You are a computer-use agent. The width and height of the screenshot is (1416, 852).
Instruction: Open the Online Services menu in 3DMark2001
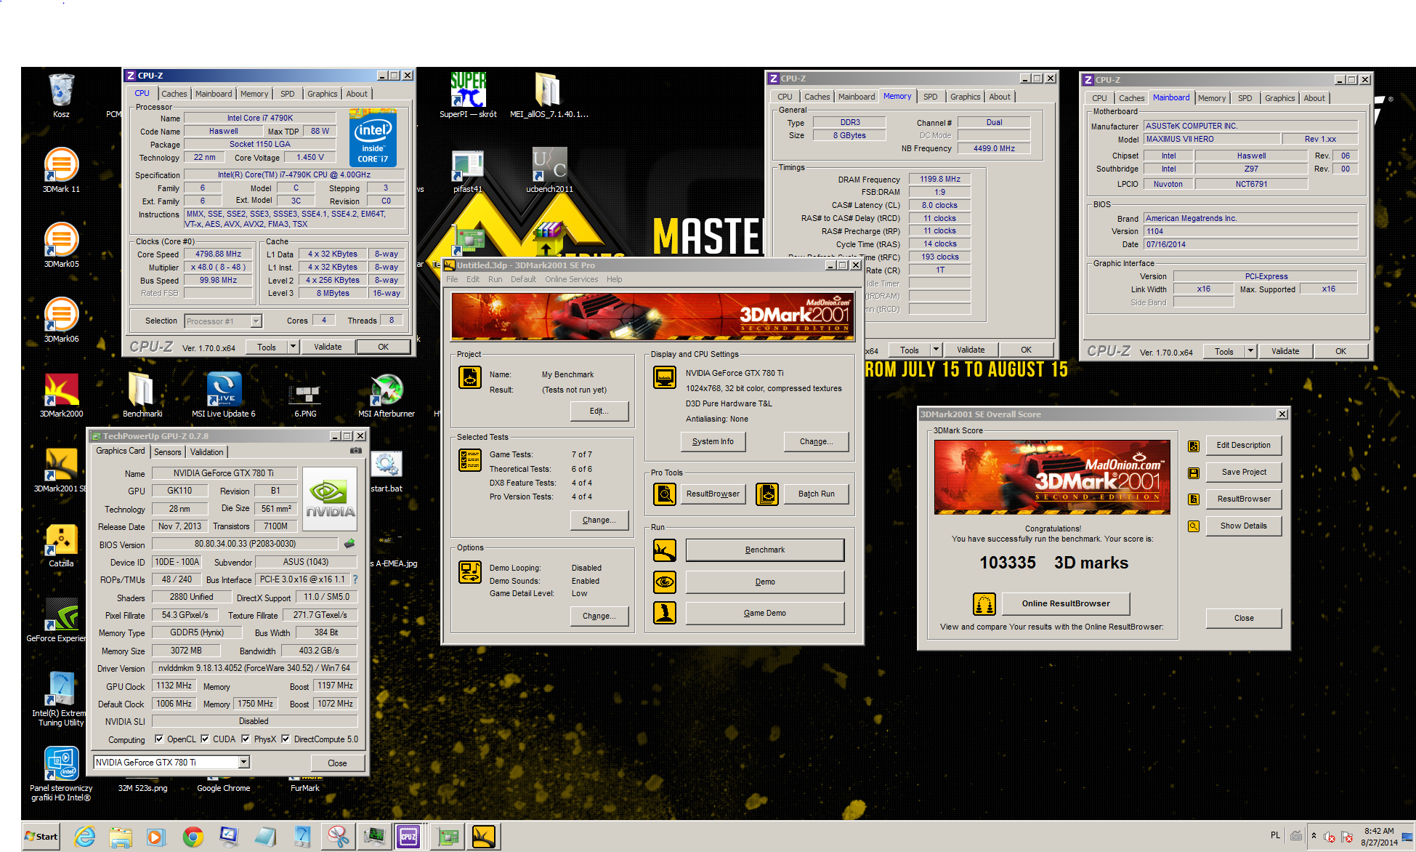571,279
